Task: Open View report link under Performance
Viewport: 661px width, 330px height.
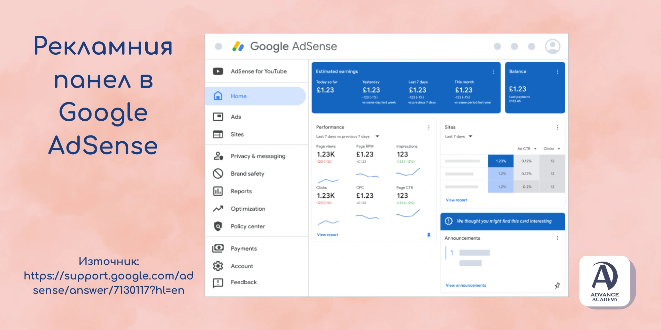Action: 327,235
